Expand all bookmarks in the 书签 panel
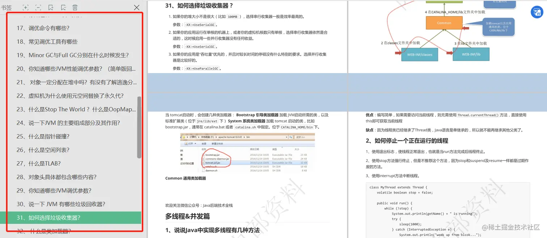Viewport: 547px width, 238px height. click(x=25, y=7)
